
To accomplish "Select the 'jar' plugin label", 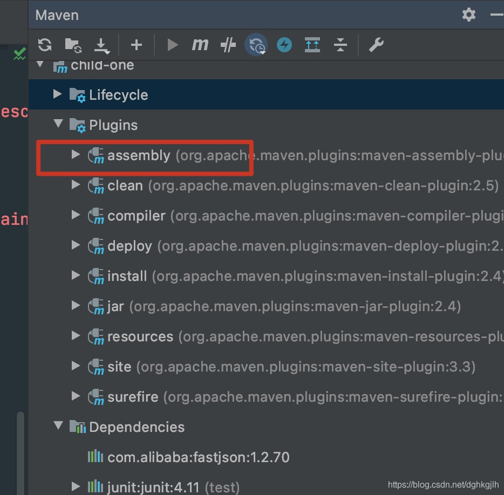I will [115, 307].
